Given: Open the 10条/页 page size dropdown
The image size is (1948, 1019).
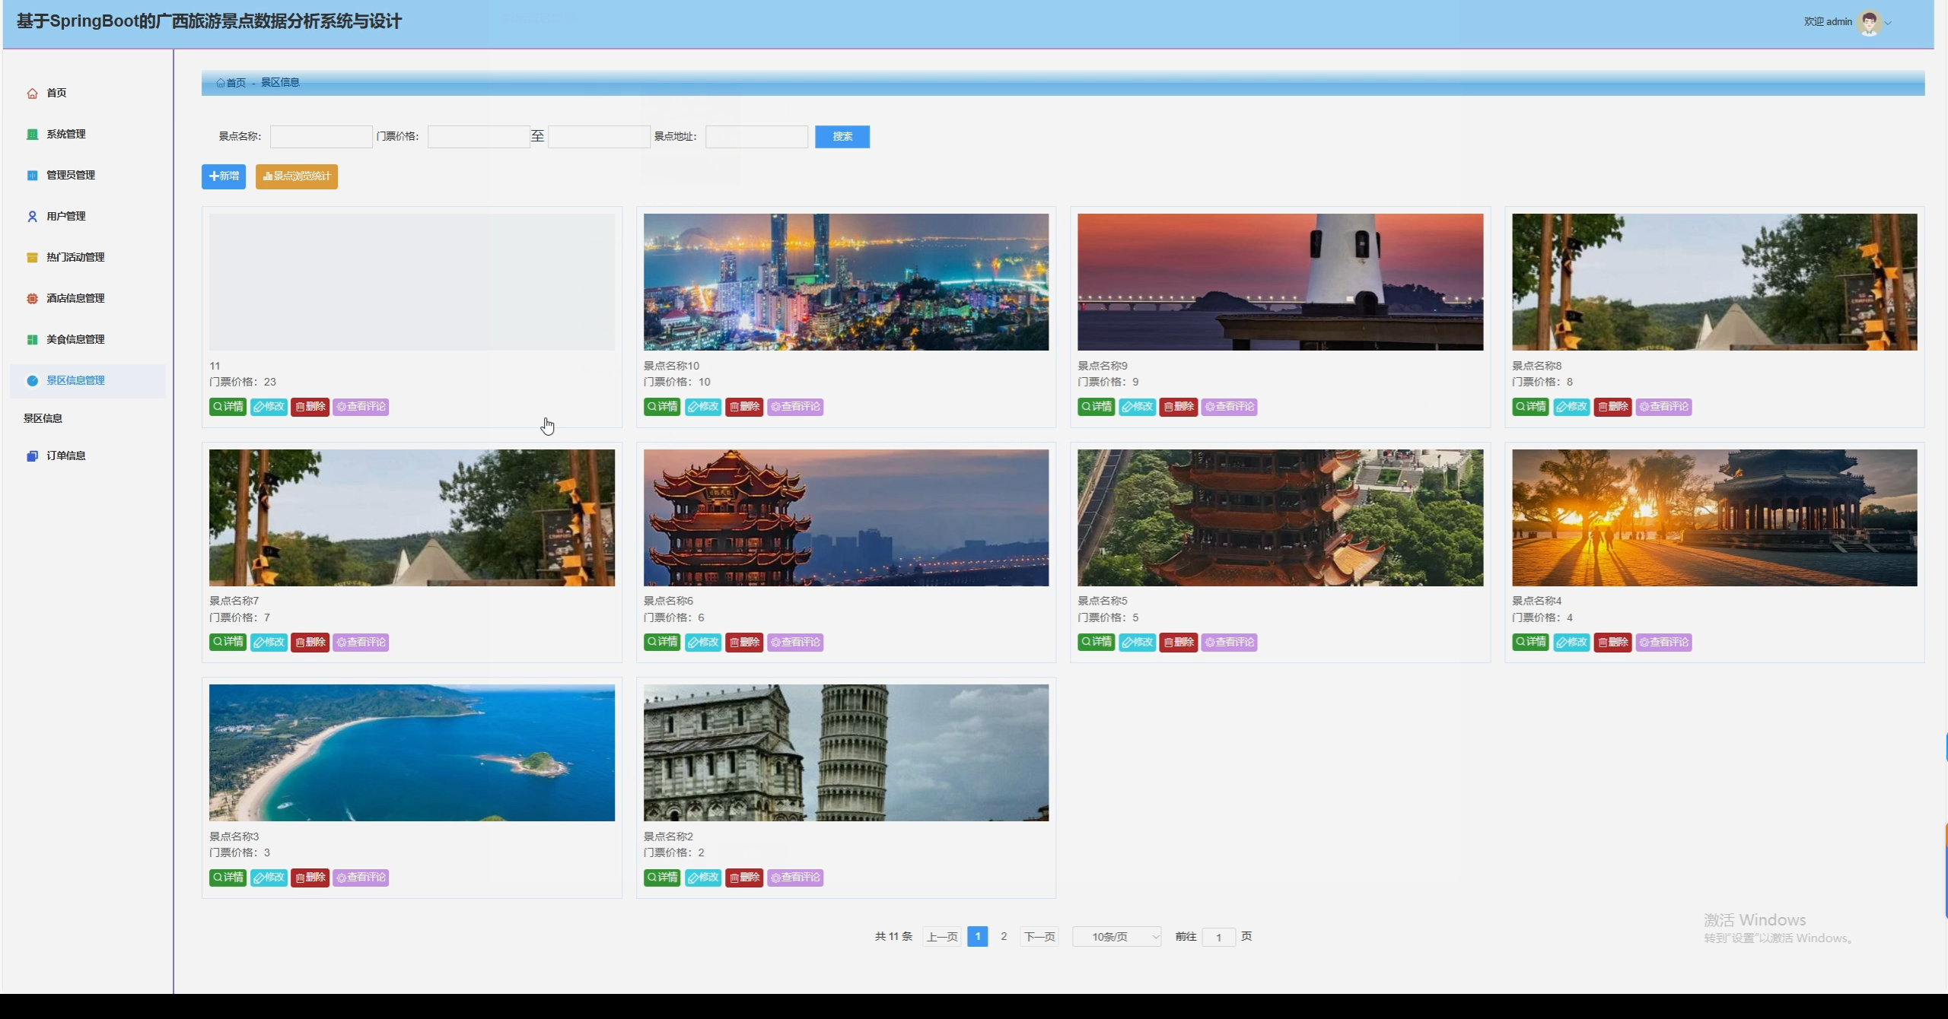Looking at the screenshot, I should 1116,937.
